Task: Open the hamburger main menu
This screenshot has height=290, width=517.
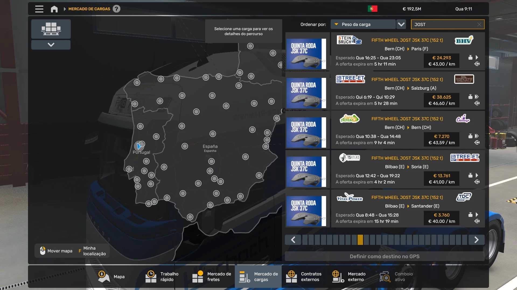Action: (39, 9)
